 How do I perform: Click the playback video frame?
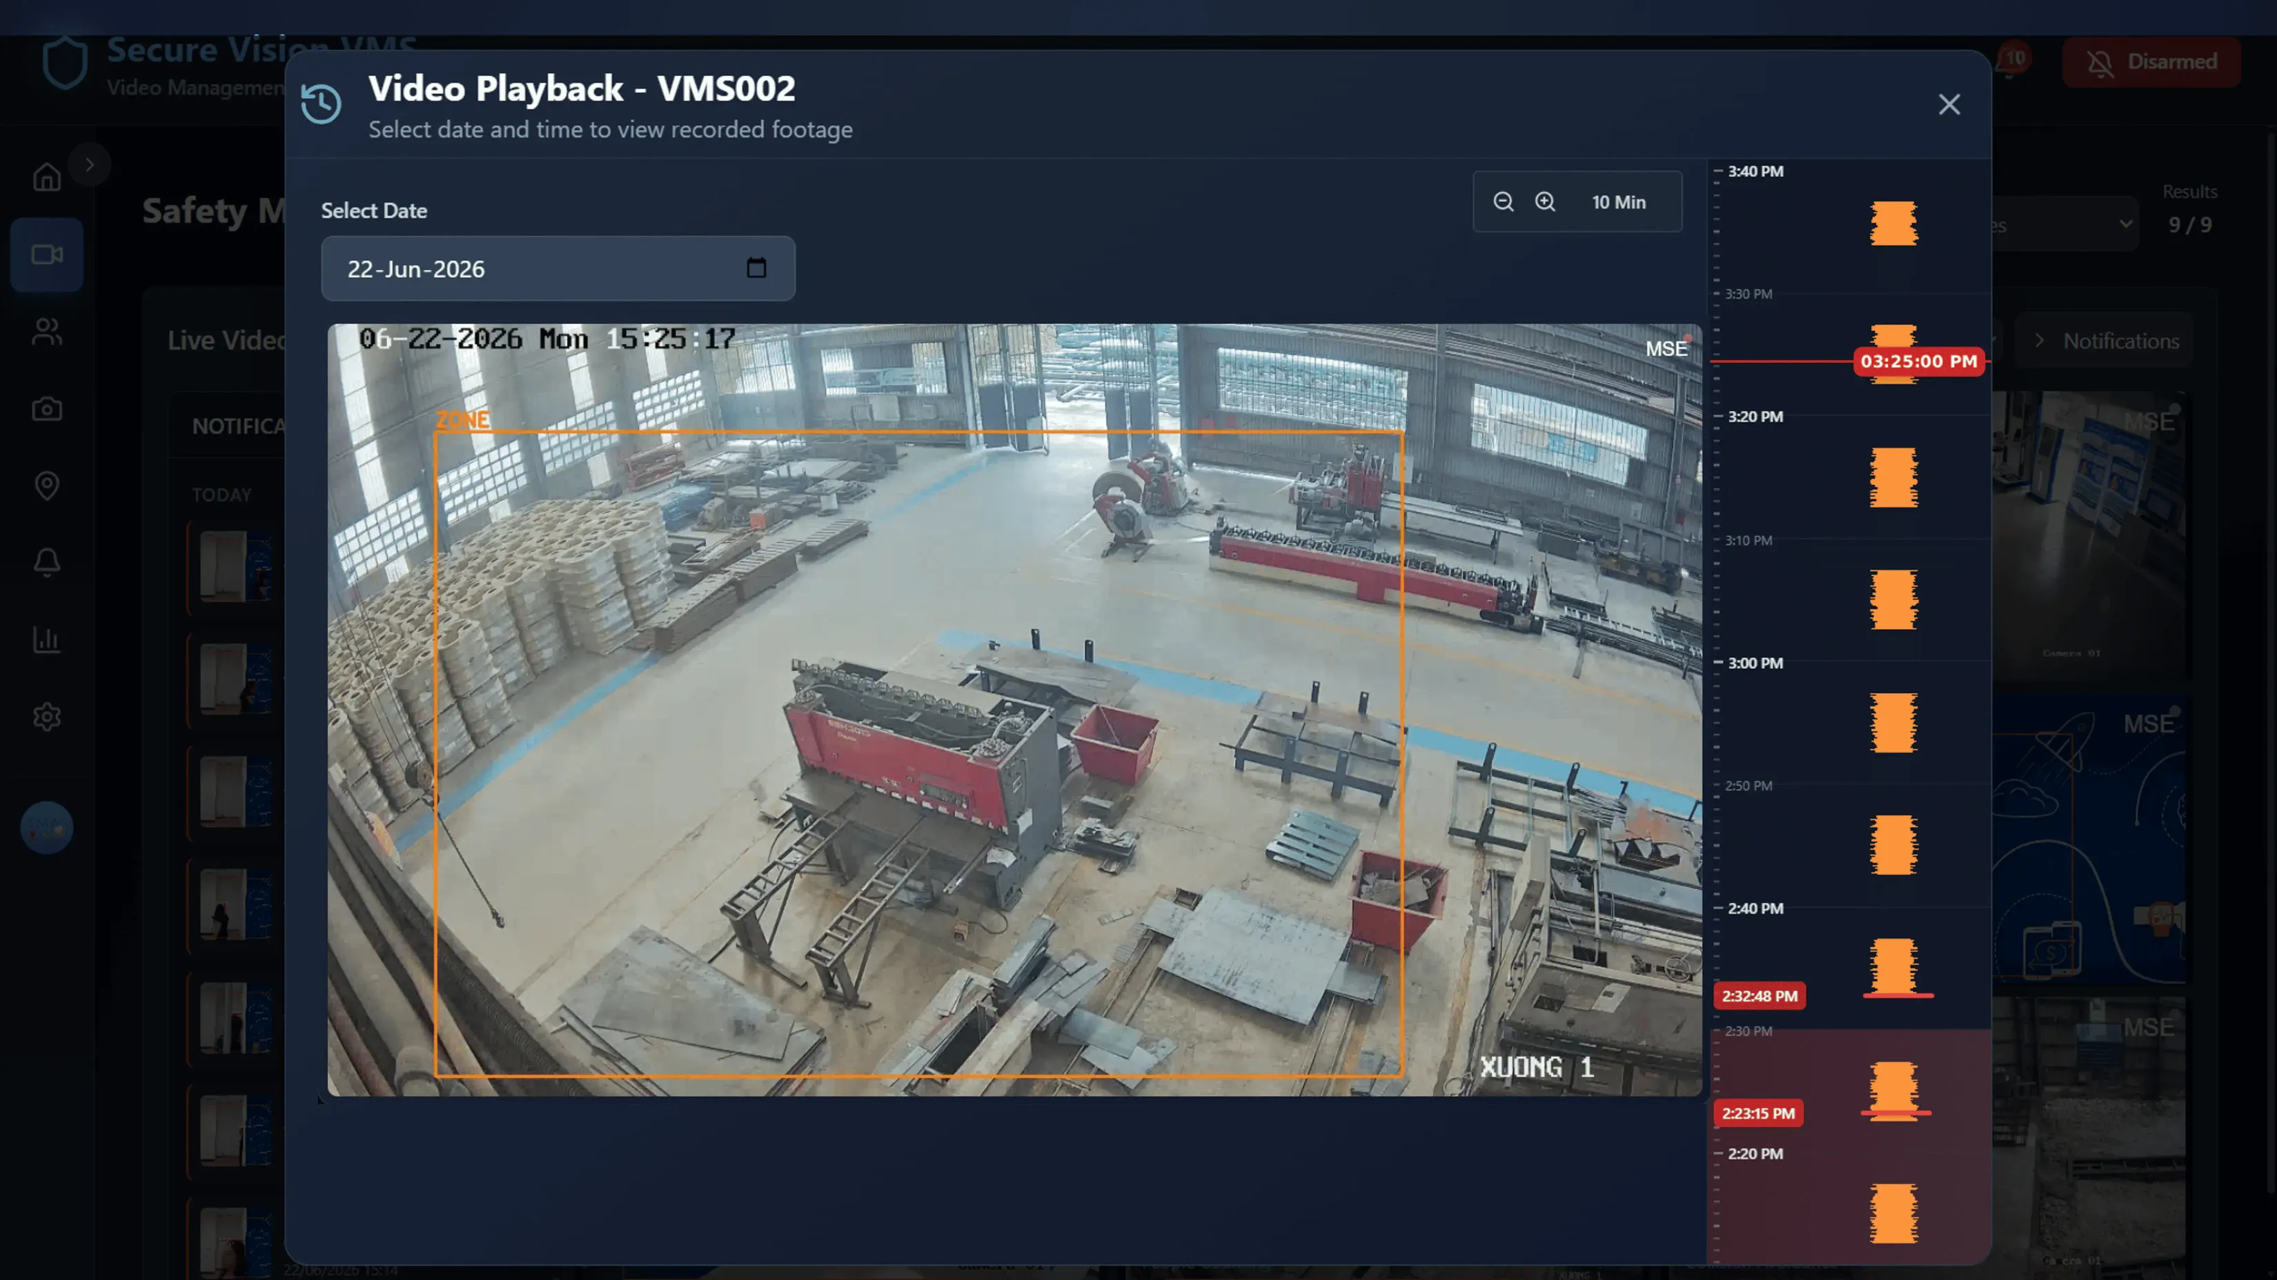(1014, 710)
